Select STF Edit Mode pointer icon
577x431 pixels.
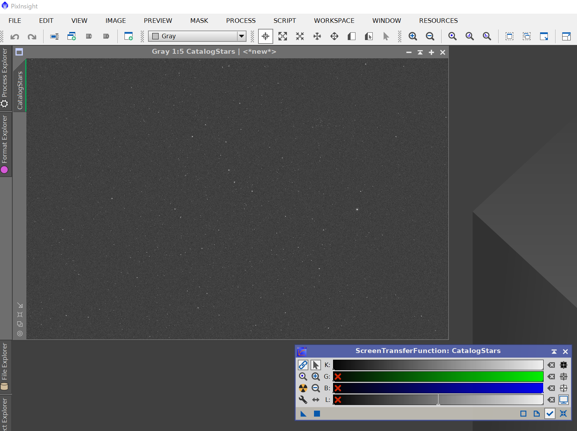tap(316, 365)
